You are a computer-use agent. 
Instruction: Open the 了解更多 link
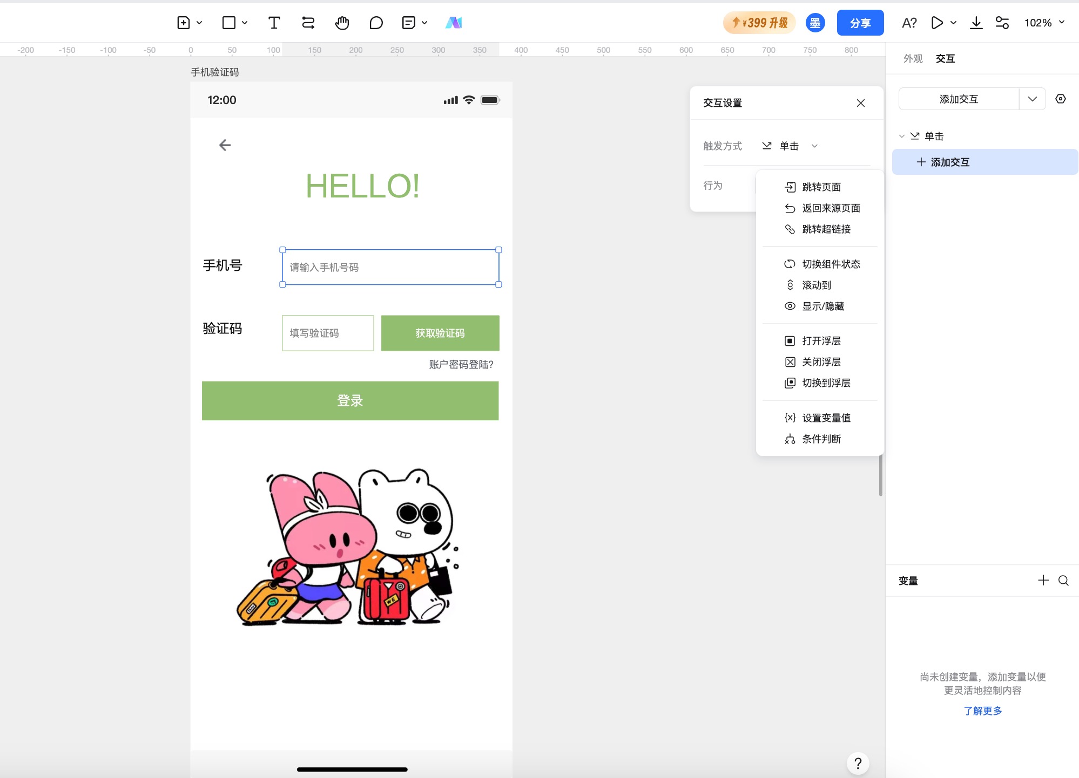click(983, 711)
